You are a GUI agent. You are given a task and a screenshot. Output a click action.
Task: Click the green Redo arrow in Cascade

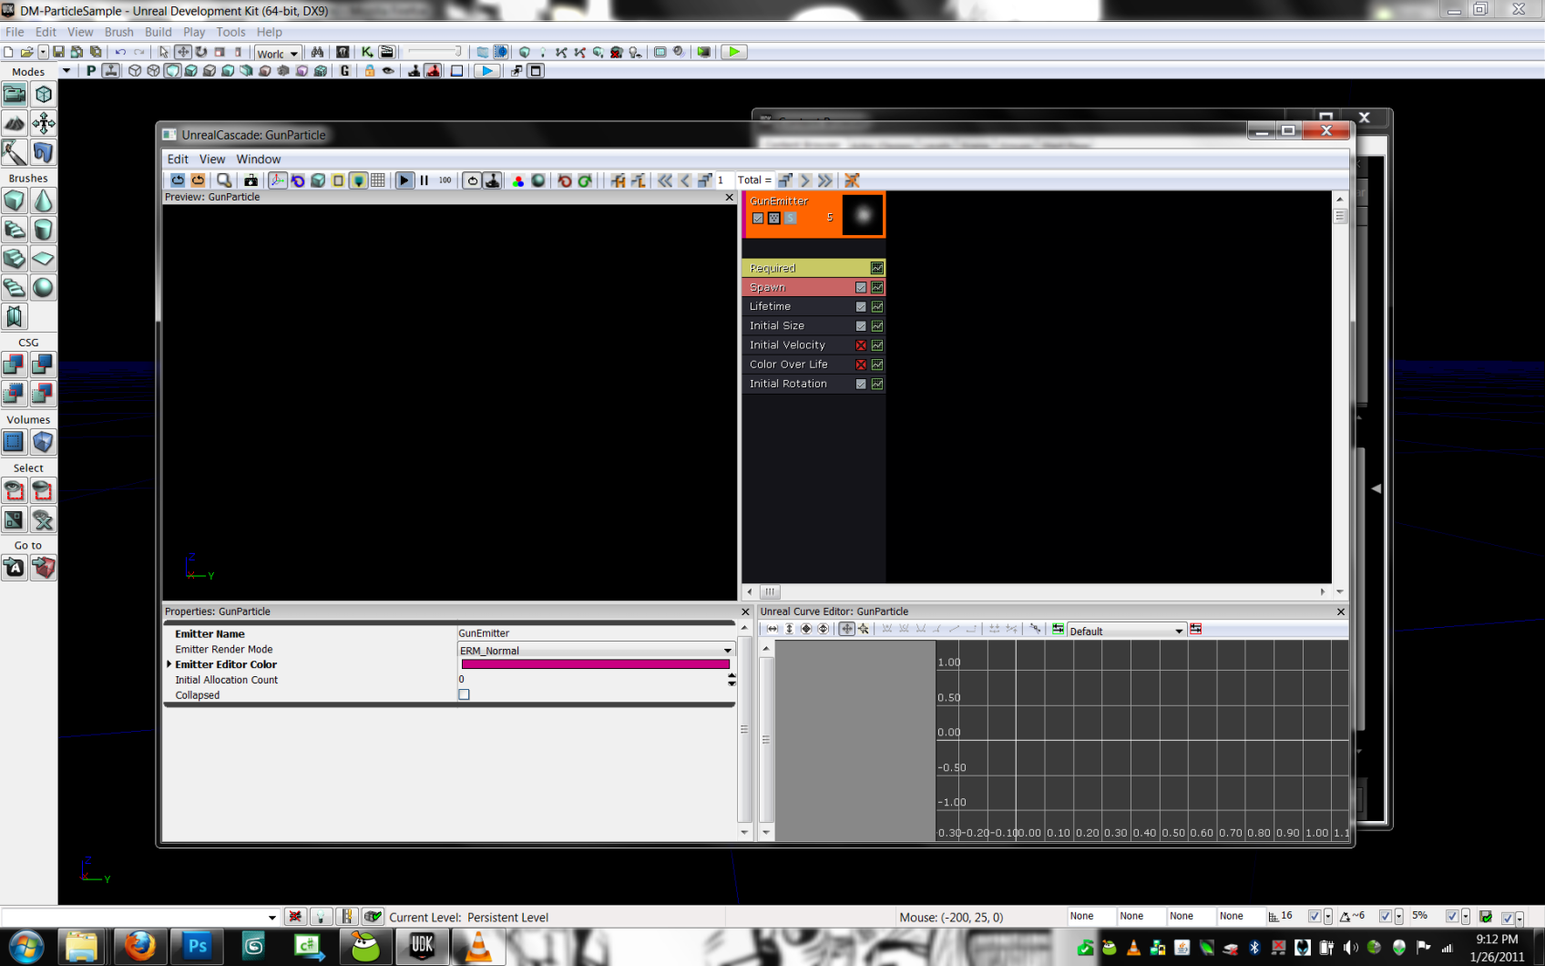click(585, 180)
